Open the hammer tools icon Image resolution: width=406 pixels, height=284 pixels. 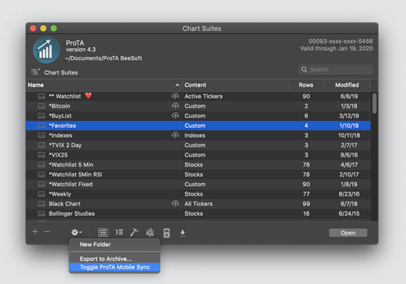pos(134,232)
